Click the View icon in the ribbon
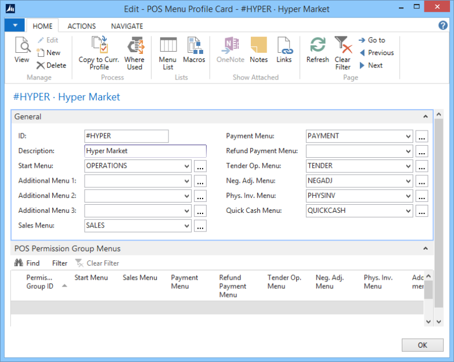 22,50
